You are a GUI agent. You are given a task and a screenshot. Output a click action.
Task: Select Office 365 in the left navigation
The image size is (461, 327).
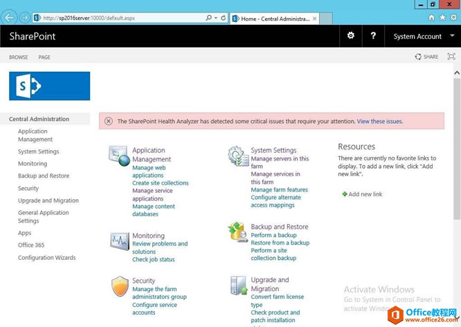[x=31, y=245]
